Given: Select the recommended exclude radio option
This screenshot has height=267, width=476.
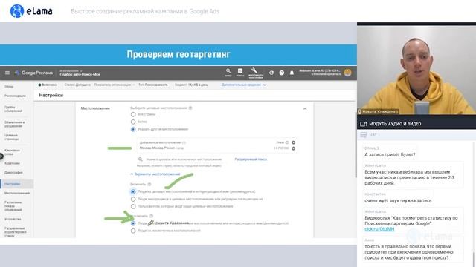Looking at the screenshot, I should click(133, 223).
